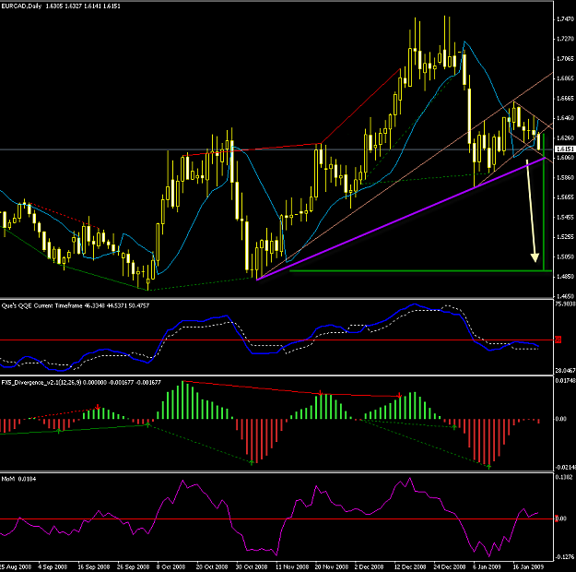Click the 4 Sep 2008 date label
Image resolution: width=576 pixels, height=572 pixels.
53,566
